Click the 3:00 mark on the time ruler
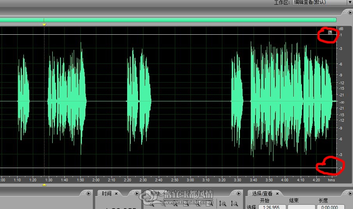This screenshot has height=209, width=353. pos(190,180)
